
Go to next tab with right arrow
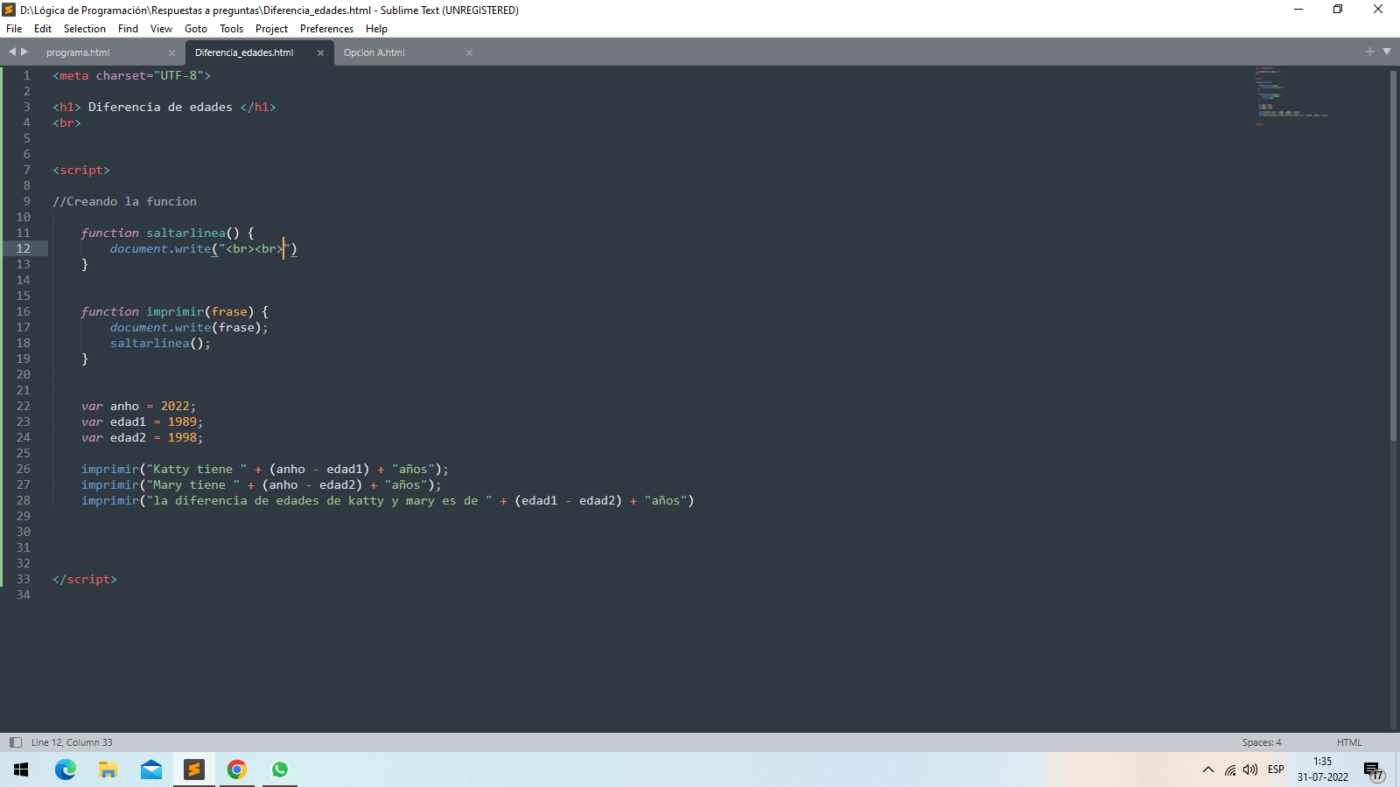click(24, 52)
